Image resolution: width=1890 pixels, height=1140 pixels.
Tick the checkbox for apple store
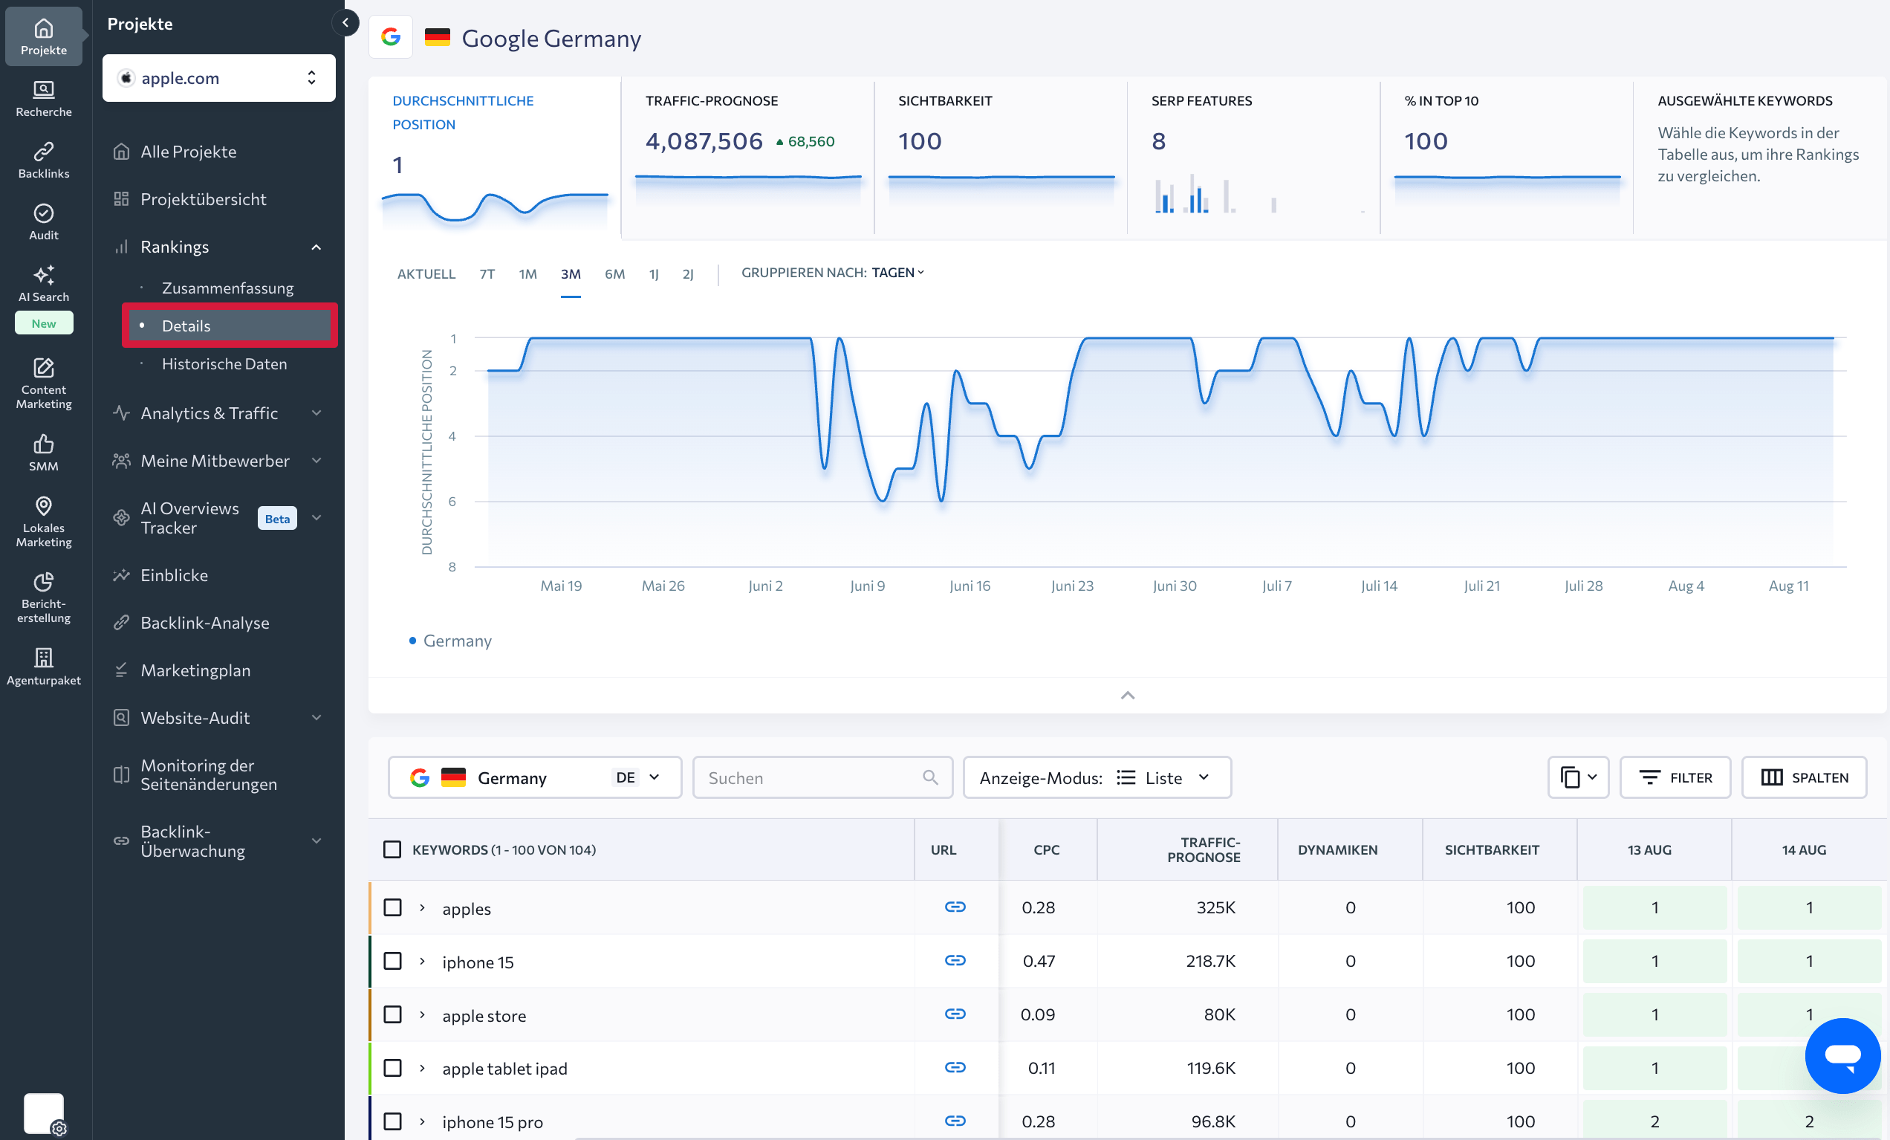click(392, 1014)
